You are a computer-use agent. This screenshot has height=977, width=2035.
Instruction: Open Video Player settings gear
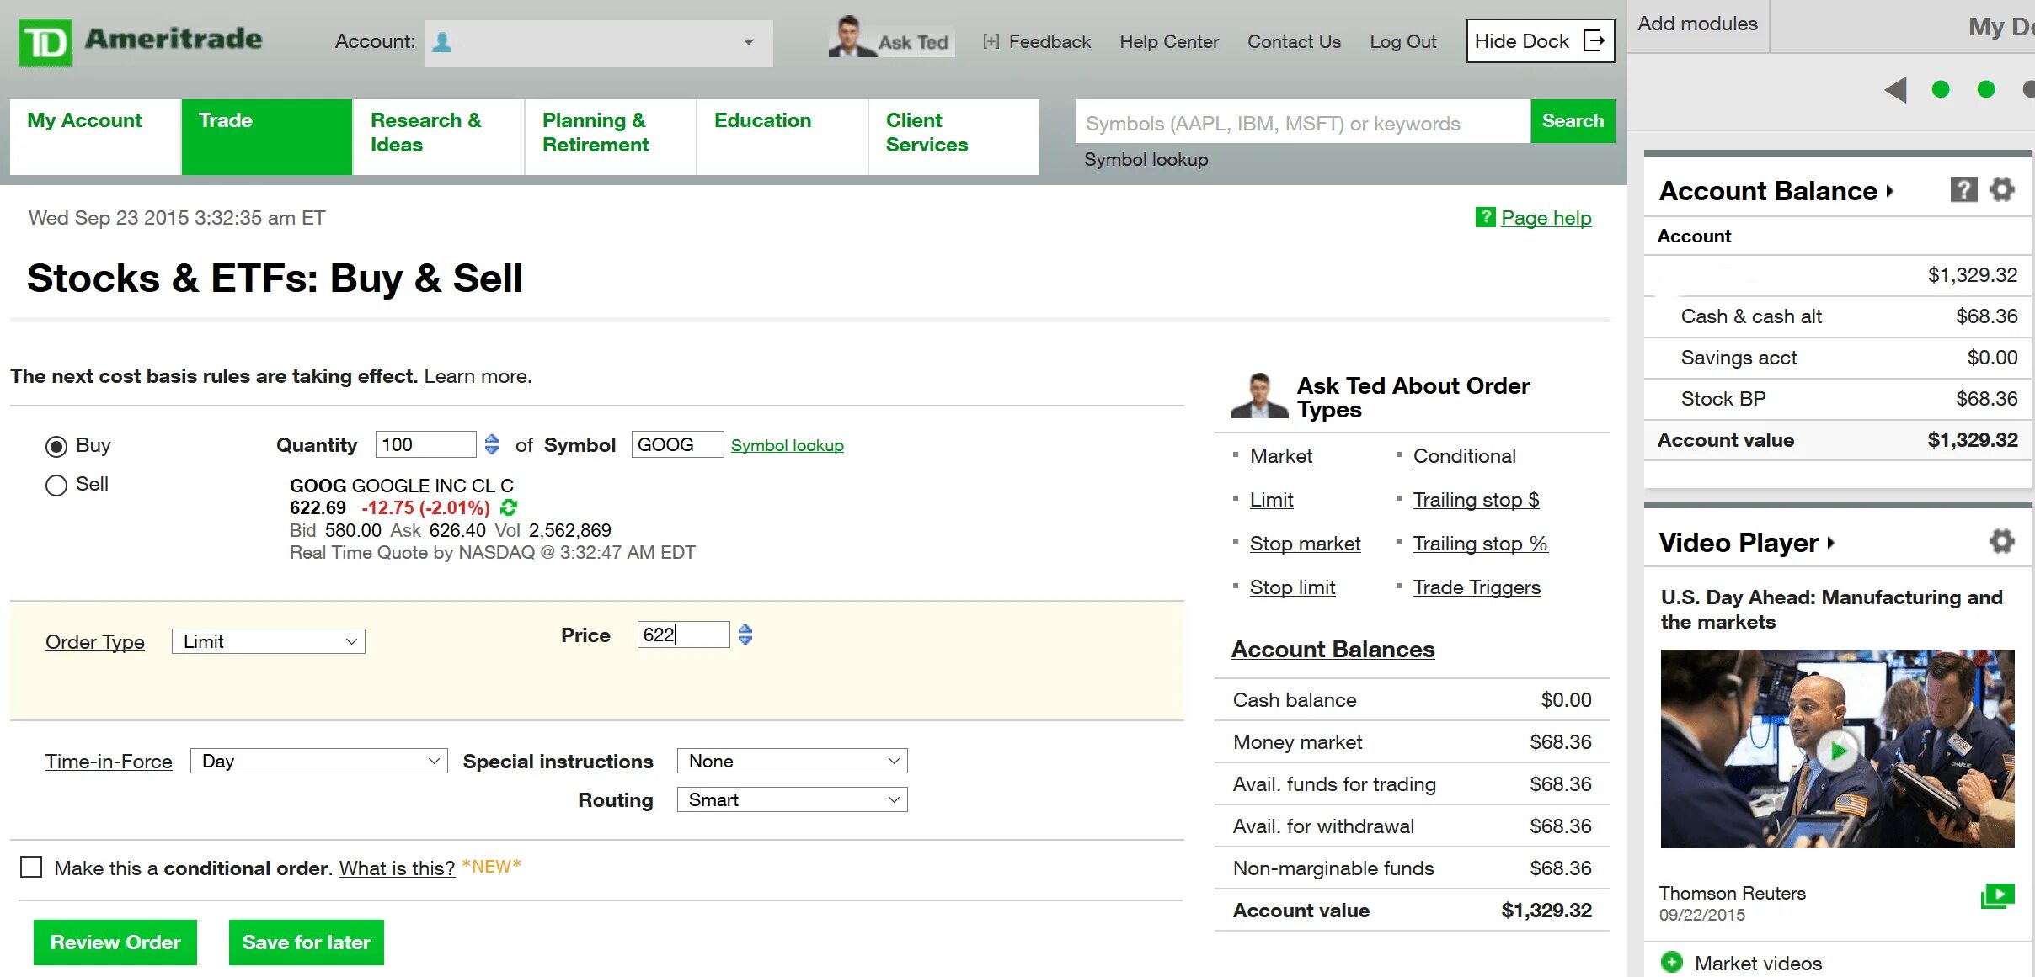2002,541
